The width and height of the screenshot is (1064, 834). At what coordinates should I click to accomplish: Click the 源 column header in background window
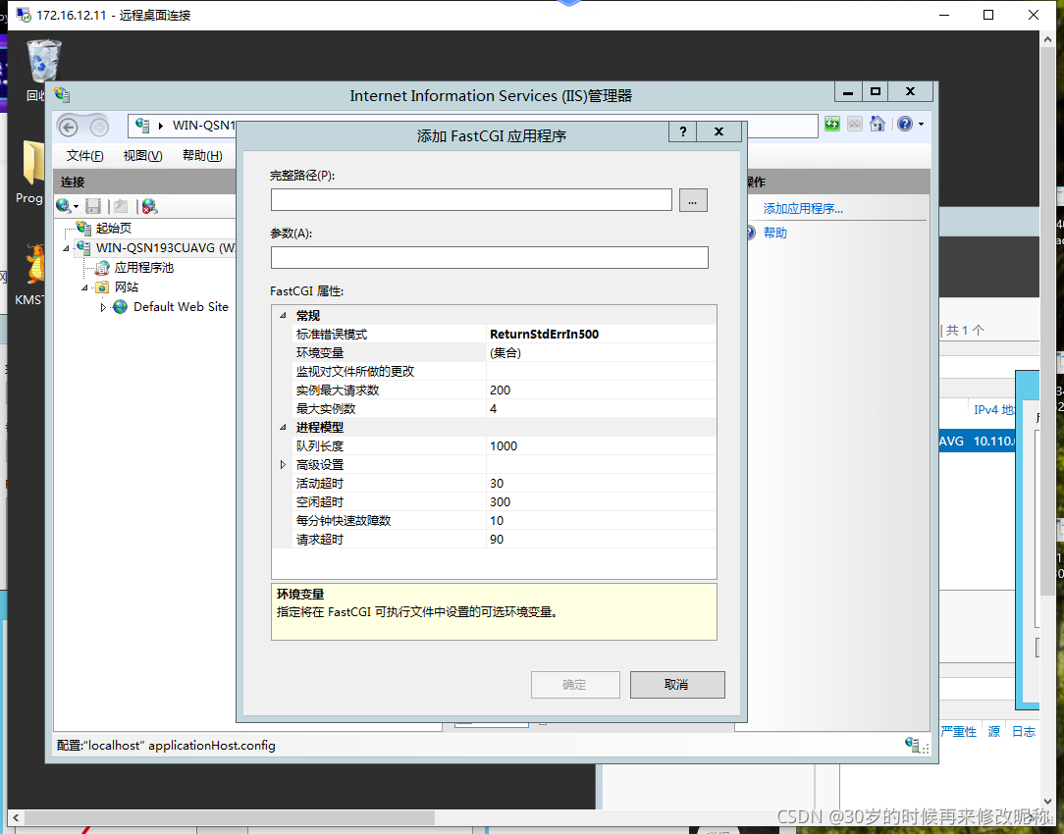pyautogui.click(x=994, y=732)
